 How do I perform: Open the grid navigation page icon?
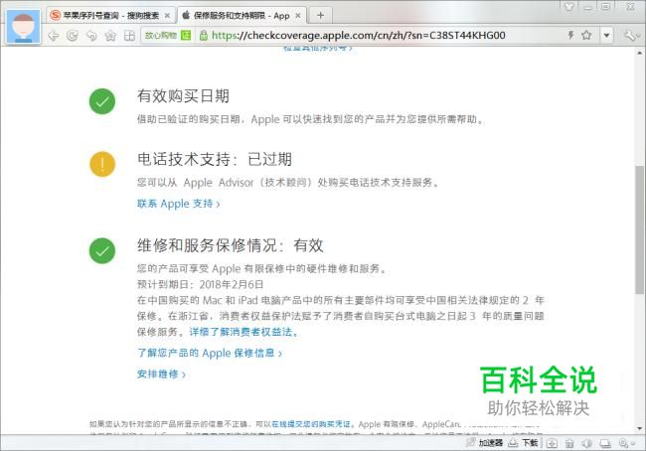click(129, 36)
